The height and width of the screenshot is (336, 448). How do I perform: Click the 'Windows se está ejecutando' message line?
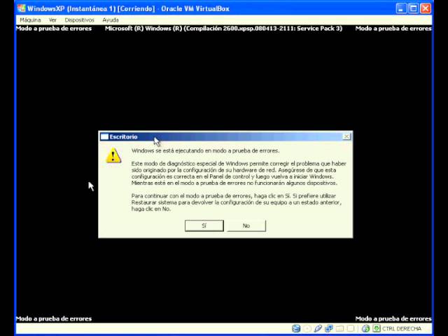click(x=205, y=150)
